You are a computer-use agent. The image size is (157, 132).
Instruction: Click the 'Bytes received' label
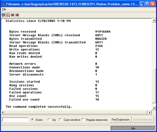point(23,32)
